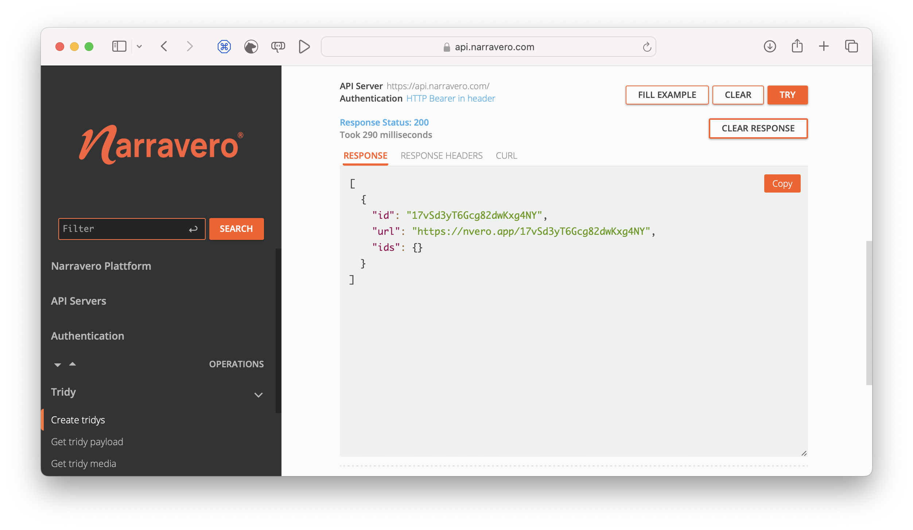Open a new tab with the plus icon
Screen dimensions: 913x530
click(x=824, y=46)
